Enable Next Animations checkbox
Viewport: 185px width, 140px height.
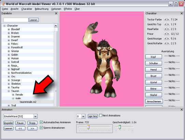101,116
